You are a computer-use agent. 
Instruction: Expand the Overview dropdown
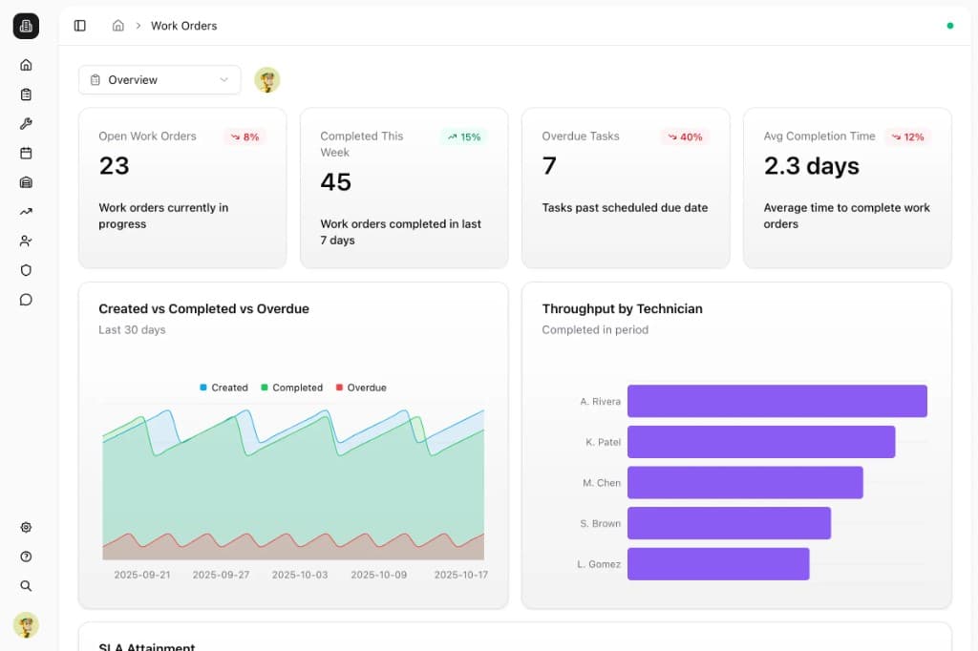[159, 80]
